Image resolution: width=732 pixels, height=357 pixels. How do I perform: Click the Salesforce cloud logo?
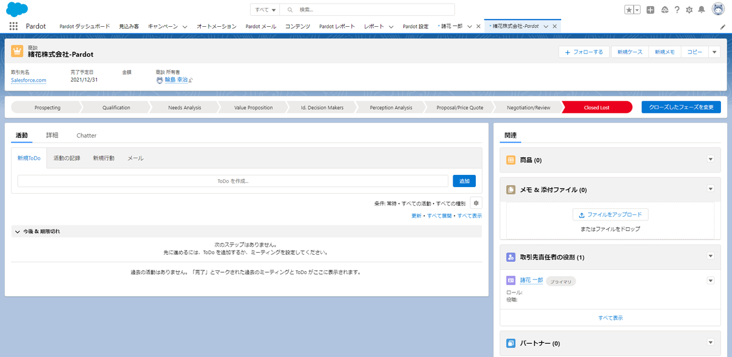point(17,9)
